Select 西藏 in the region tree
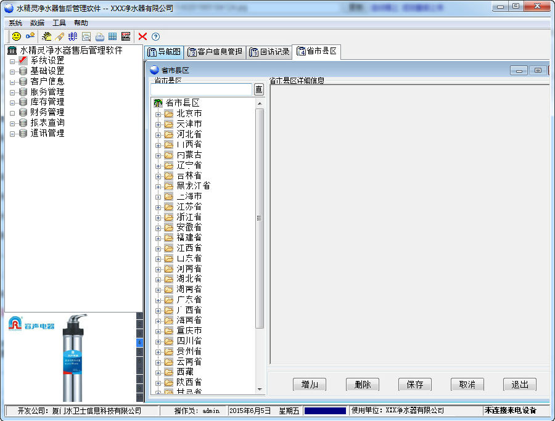The height and width of the screenshot is (421, 555). tap(185, 372)
